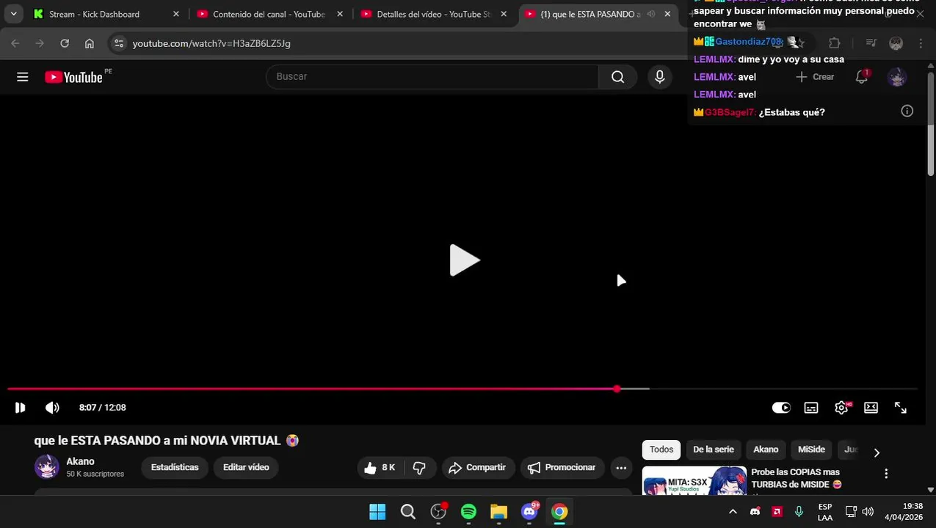
Task: Go to Chrome home page
Action: [89, 43]
